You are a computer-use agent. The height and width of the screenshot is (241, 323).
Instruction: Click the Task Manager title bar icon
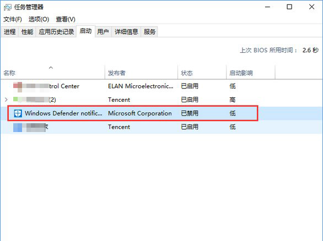(x=8, y=7)
